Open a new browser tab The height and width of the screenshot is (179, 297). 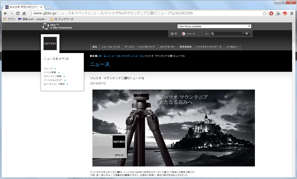coord(48,7)
